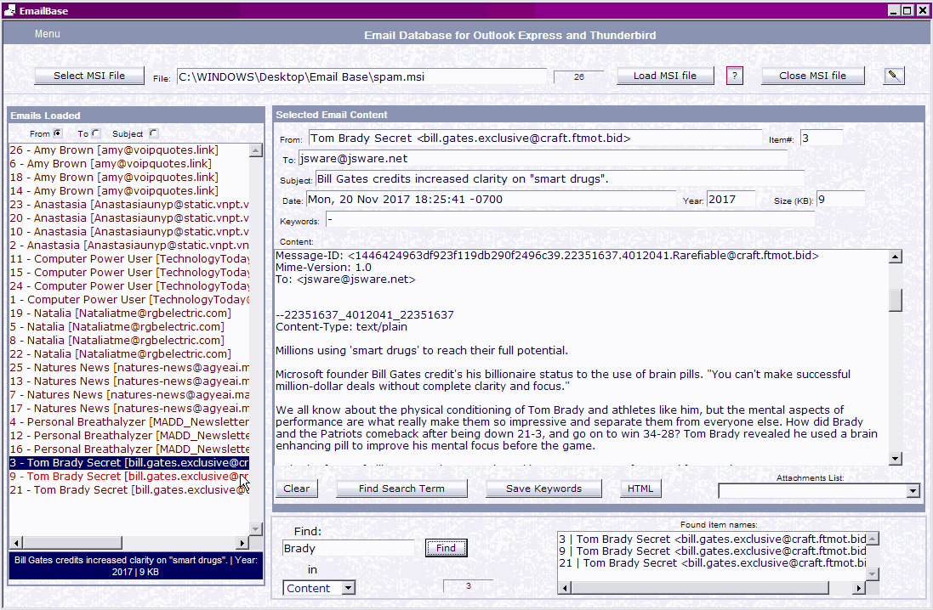The height and width of the screenshot is (610, 933).
Task: Click the Close MSI file button
Action: pos(812,76)
